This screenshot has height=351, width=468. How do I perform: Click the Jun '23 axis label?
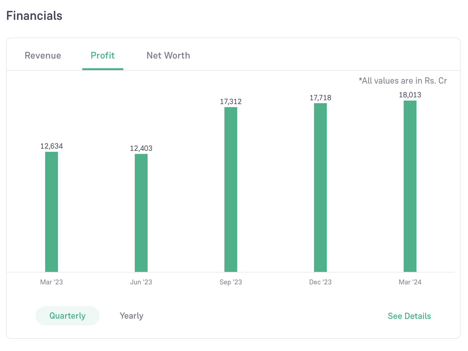pyautogui.click(x=141, y=282)
